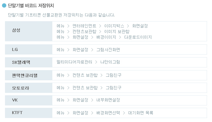Select 나만의그림 text
This screenshot has height=122, width=212.
(x=110, y=62)
